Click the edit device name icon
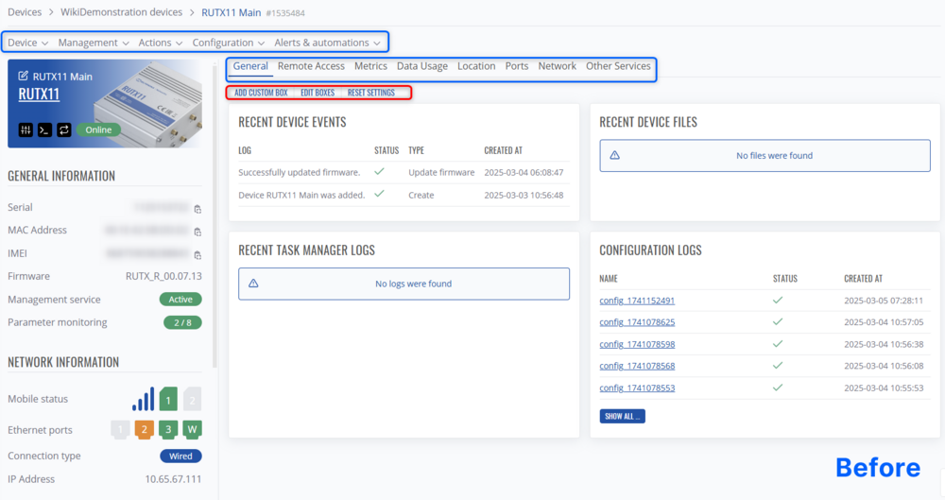The image size is (945, 500). pyautogui.click(x=24, y=77)
